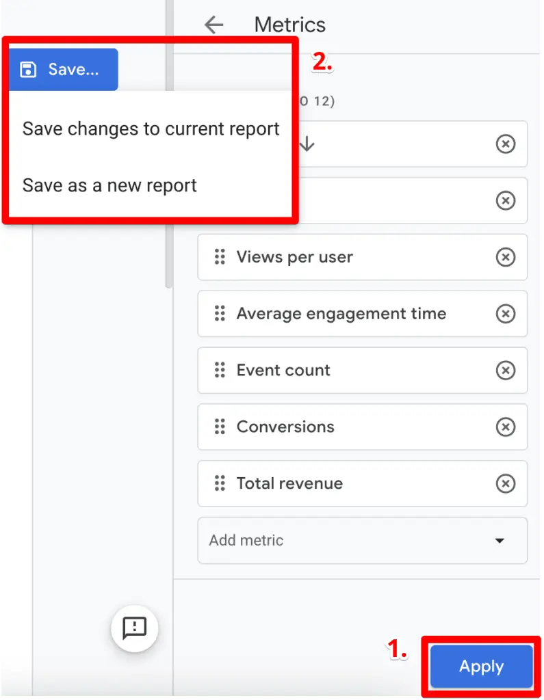
Task: Remove the Event count metric
Action: coord(506,370)
